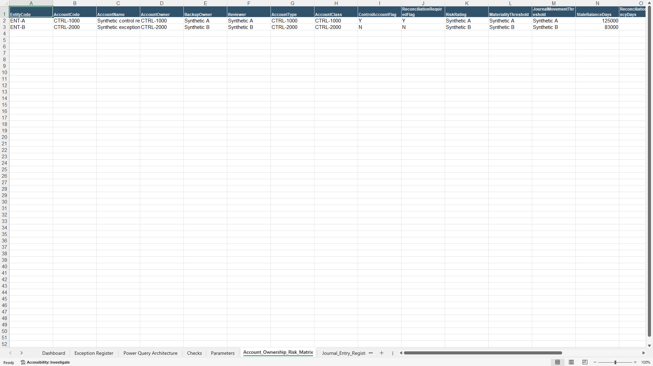The image size is (653, 366).
Task: Select column N header
Action: (597, 3)
